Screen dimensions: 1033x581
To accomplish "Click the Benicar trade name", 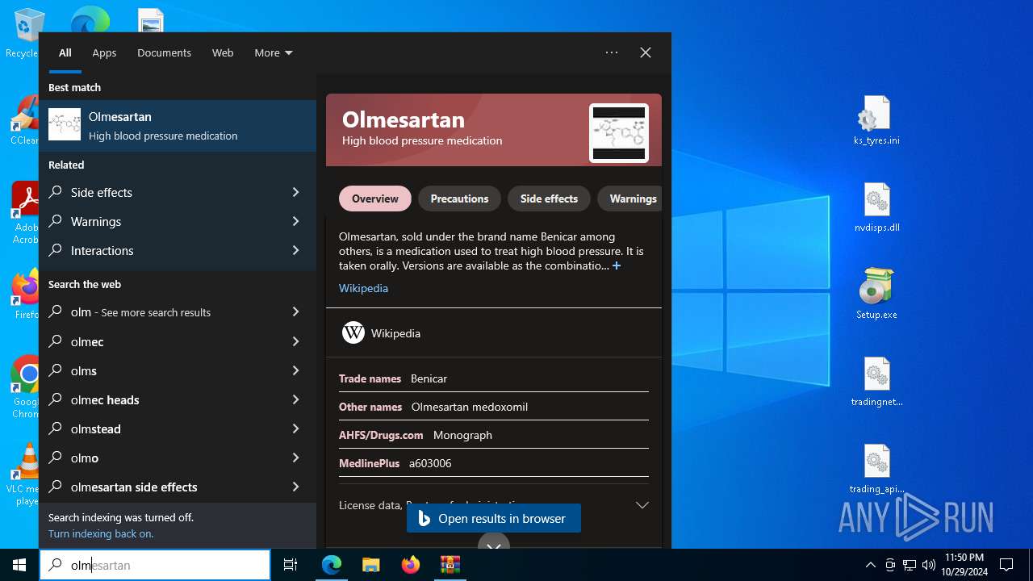I will [x=429, y=378].
